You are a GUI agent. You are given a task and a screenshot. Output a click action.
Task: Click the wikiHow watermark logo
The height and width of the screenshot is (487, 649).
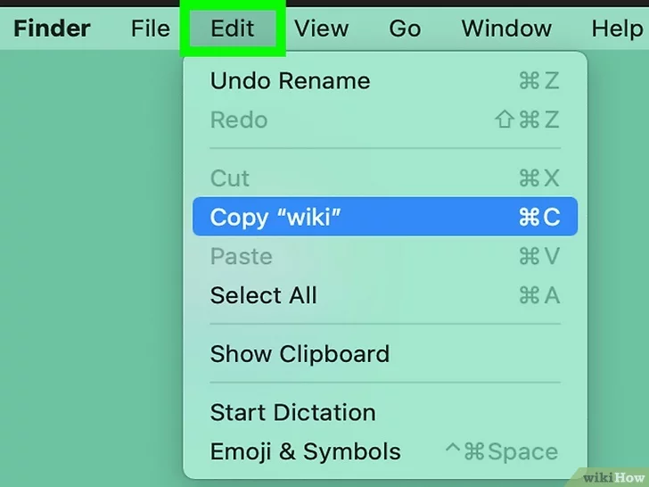coord(613,474)
